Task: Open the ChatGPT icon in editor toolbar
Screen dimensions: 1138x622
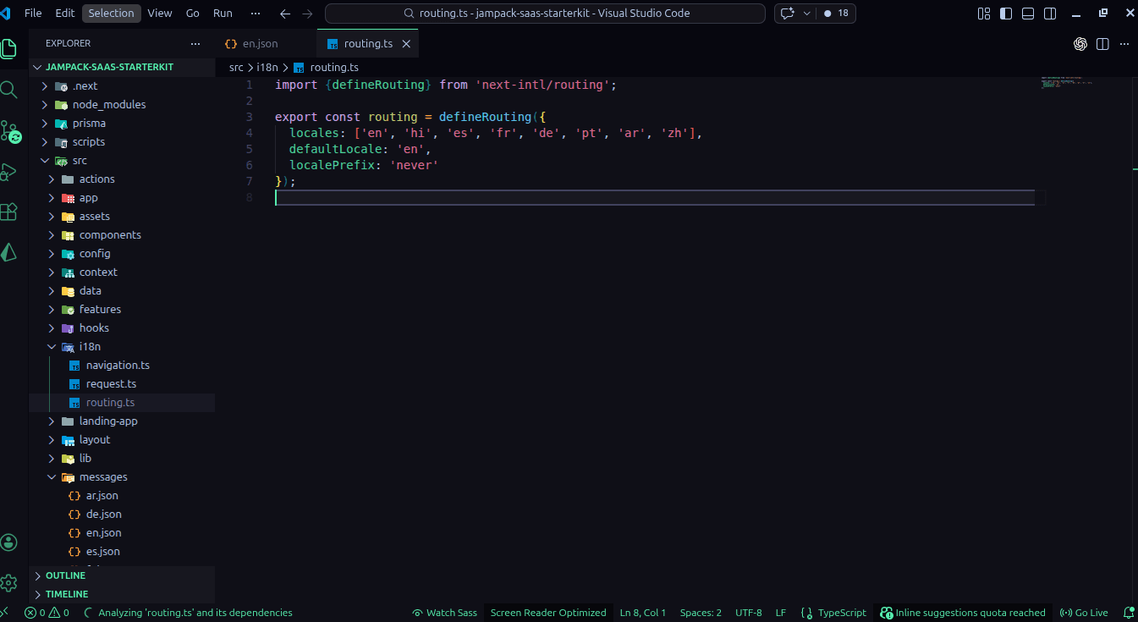Action: (x=1080, y=44)
